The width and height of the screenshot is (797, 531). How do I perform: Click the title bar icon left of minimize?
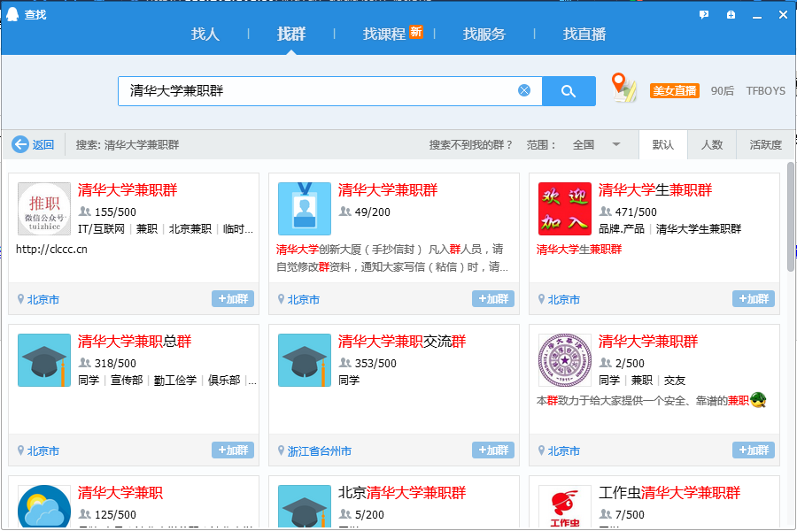(x=731, y=15)
